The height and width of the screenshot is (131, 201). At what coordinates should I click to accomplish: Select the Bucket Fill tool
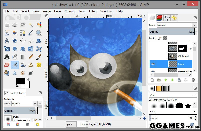pos(15,57)
